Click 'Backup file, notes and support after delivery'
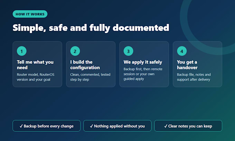 (194, 77)
